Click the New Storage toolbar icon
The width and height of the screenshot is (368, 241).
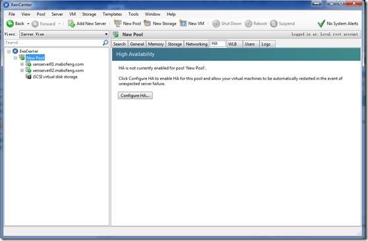147,23
